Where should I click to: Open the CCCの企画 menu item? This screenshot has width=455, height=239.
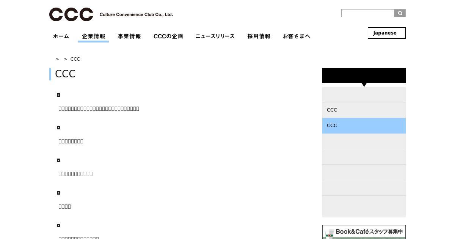click(x=168, y=36)
